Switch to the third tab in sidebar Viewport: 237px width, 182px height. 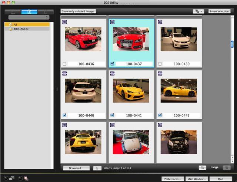pos(45,12)
